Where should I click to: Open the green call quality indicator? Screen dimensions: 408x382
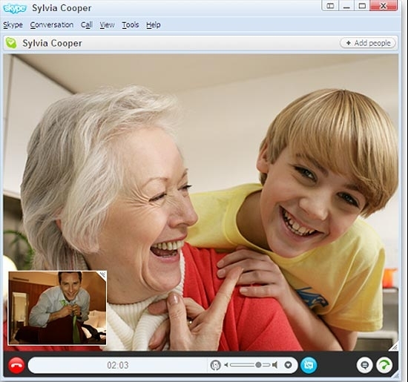click(384, 366)
